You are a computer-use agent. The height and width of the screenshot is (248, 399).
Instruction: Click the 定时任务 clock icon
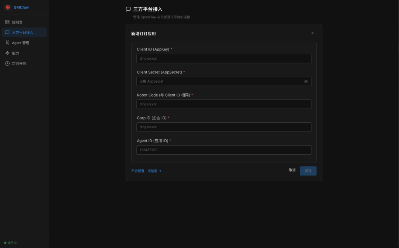pos(7,63)
